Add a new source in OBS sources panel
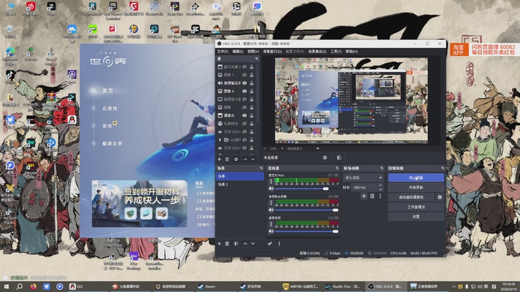 [x=219, y=159]
